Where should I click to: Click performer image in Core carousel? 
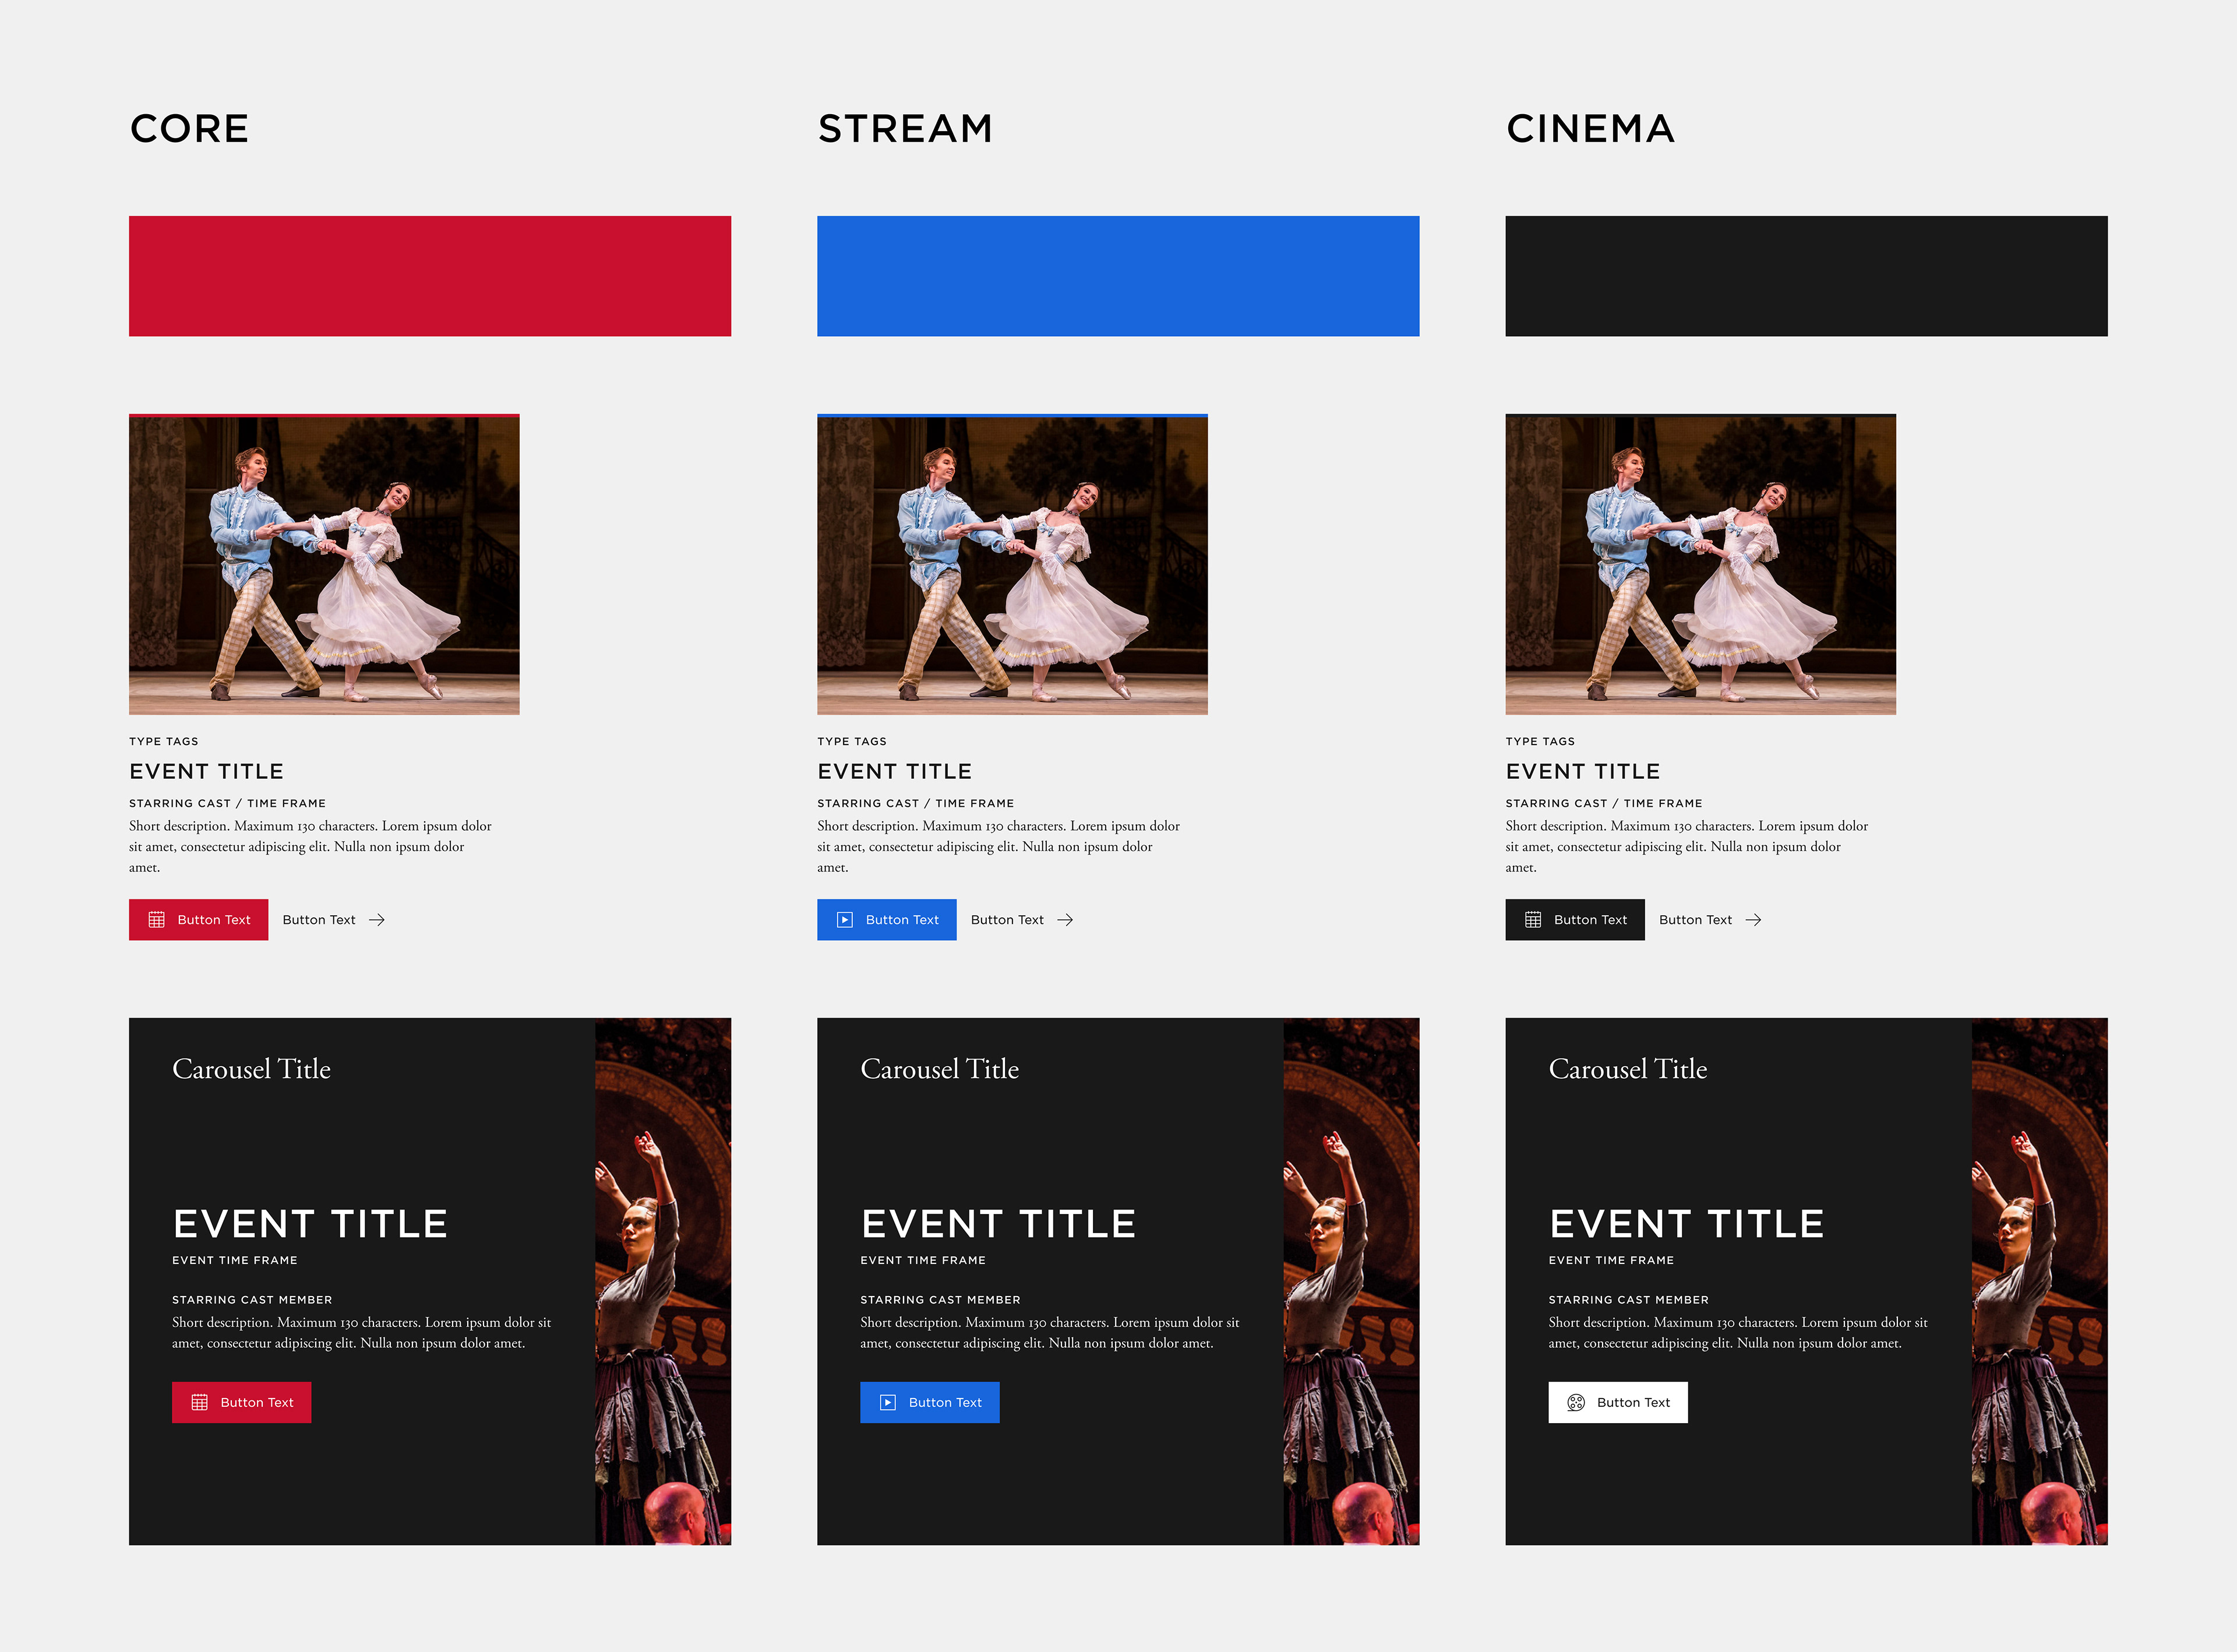tap(663, 1281)
